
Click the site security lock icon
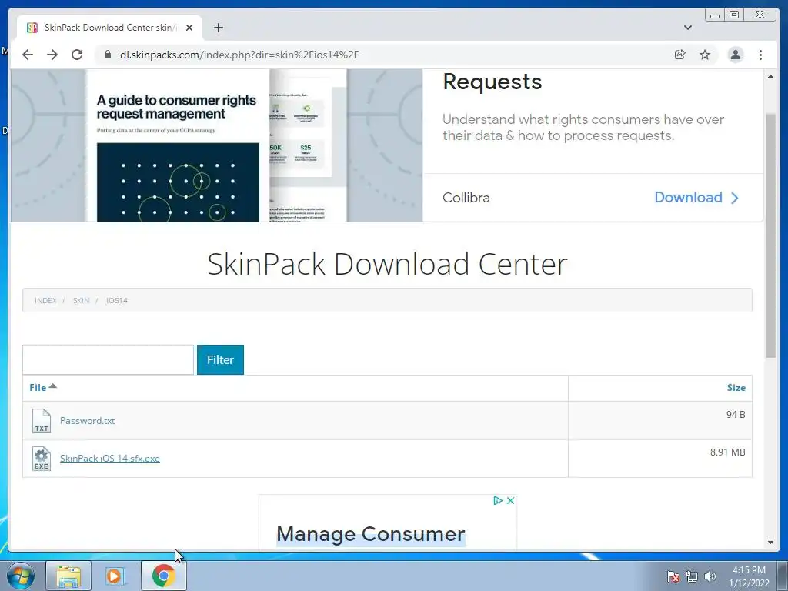click(x=108, y=55)
